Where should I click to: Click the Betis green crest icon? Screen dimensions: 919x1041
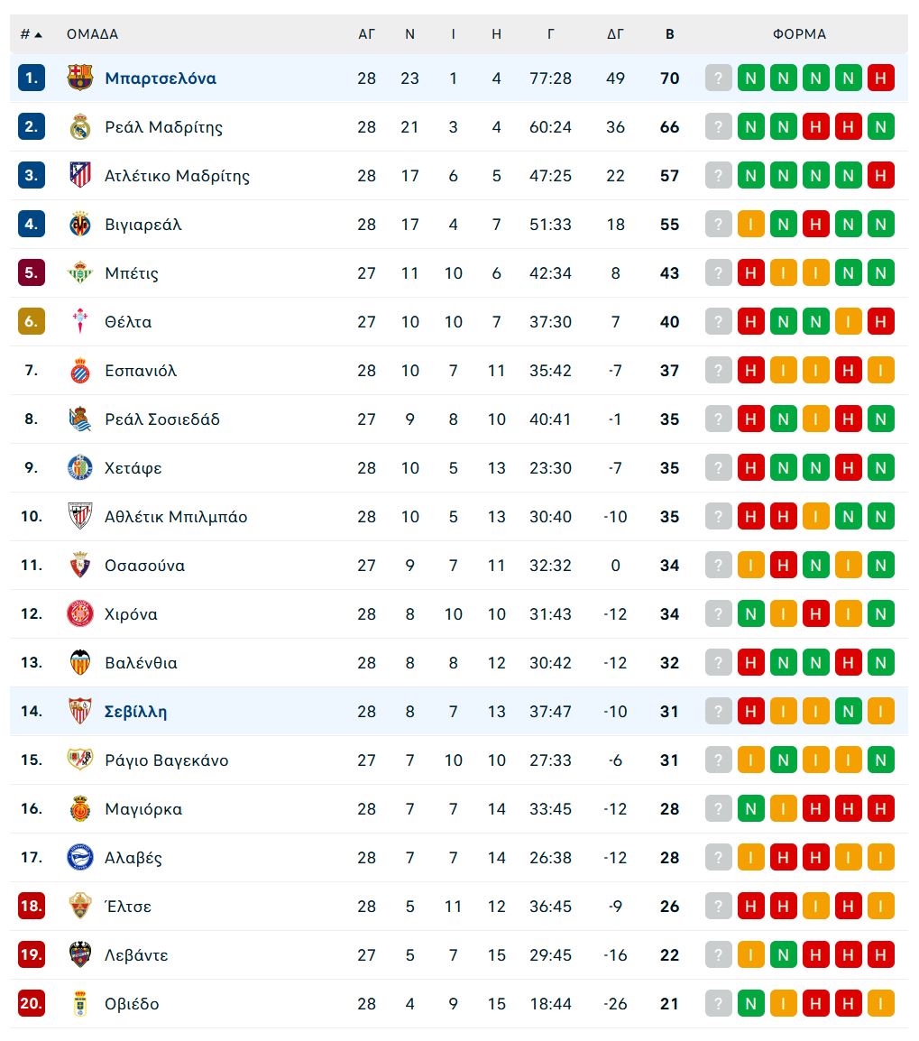[80, 273]
